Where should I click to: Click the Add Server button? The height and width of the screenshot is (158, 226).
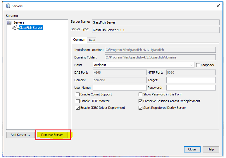20,135
